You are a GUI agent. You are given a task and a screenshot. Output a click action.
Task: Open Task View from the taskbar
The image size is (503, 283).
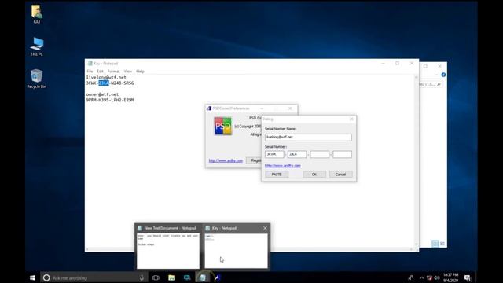156,277
